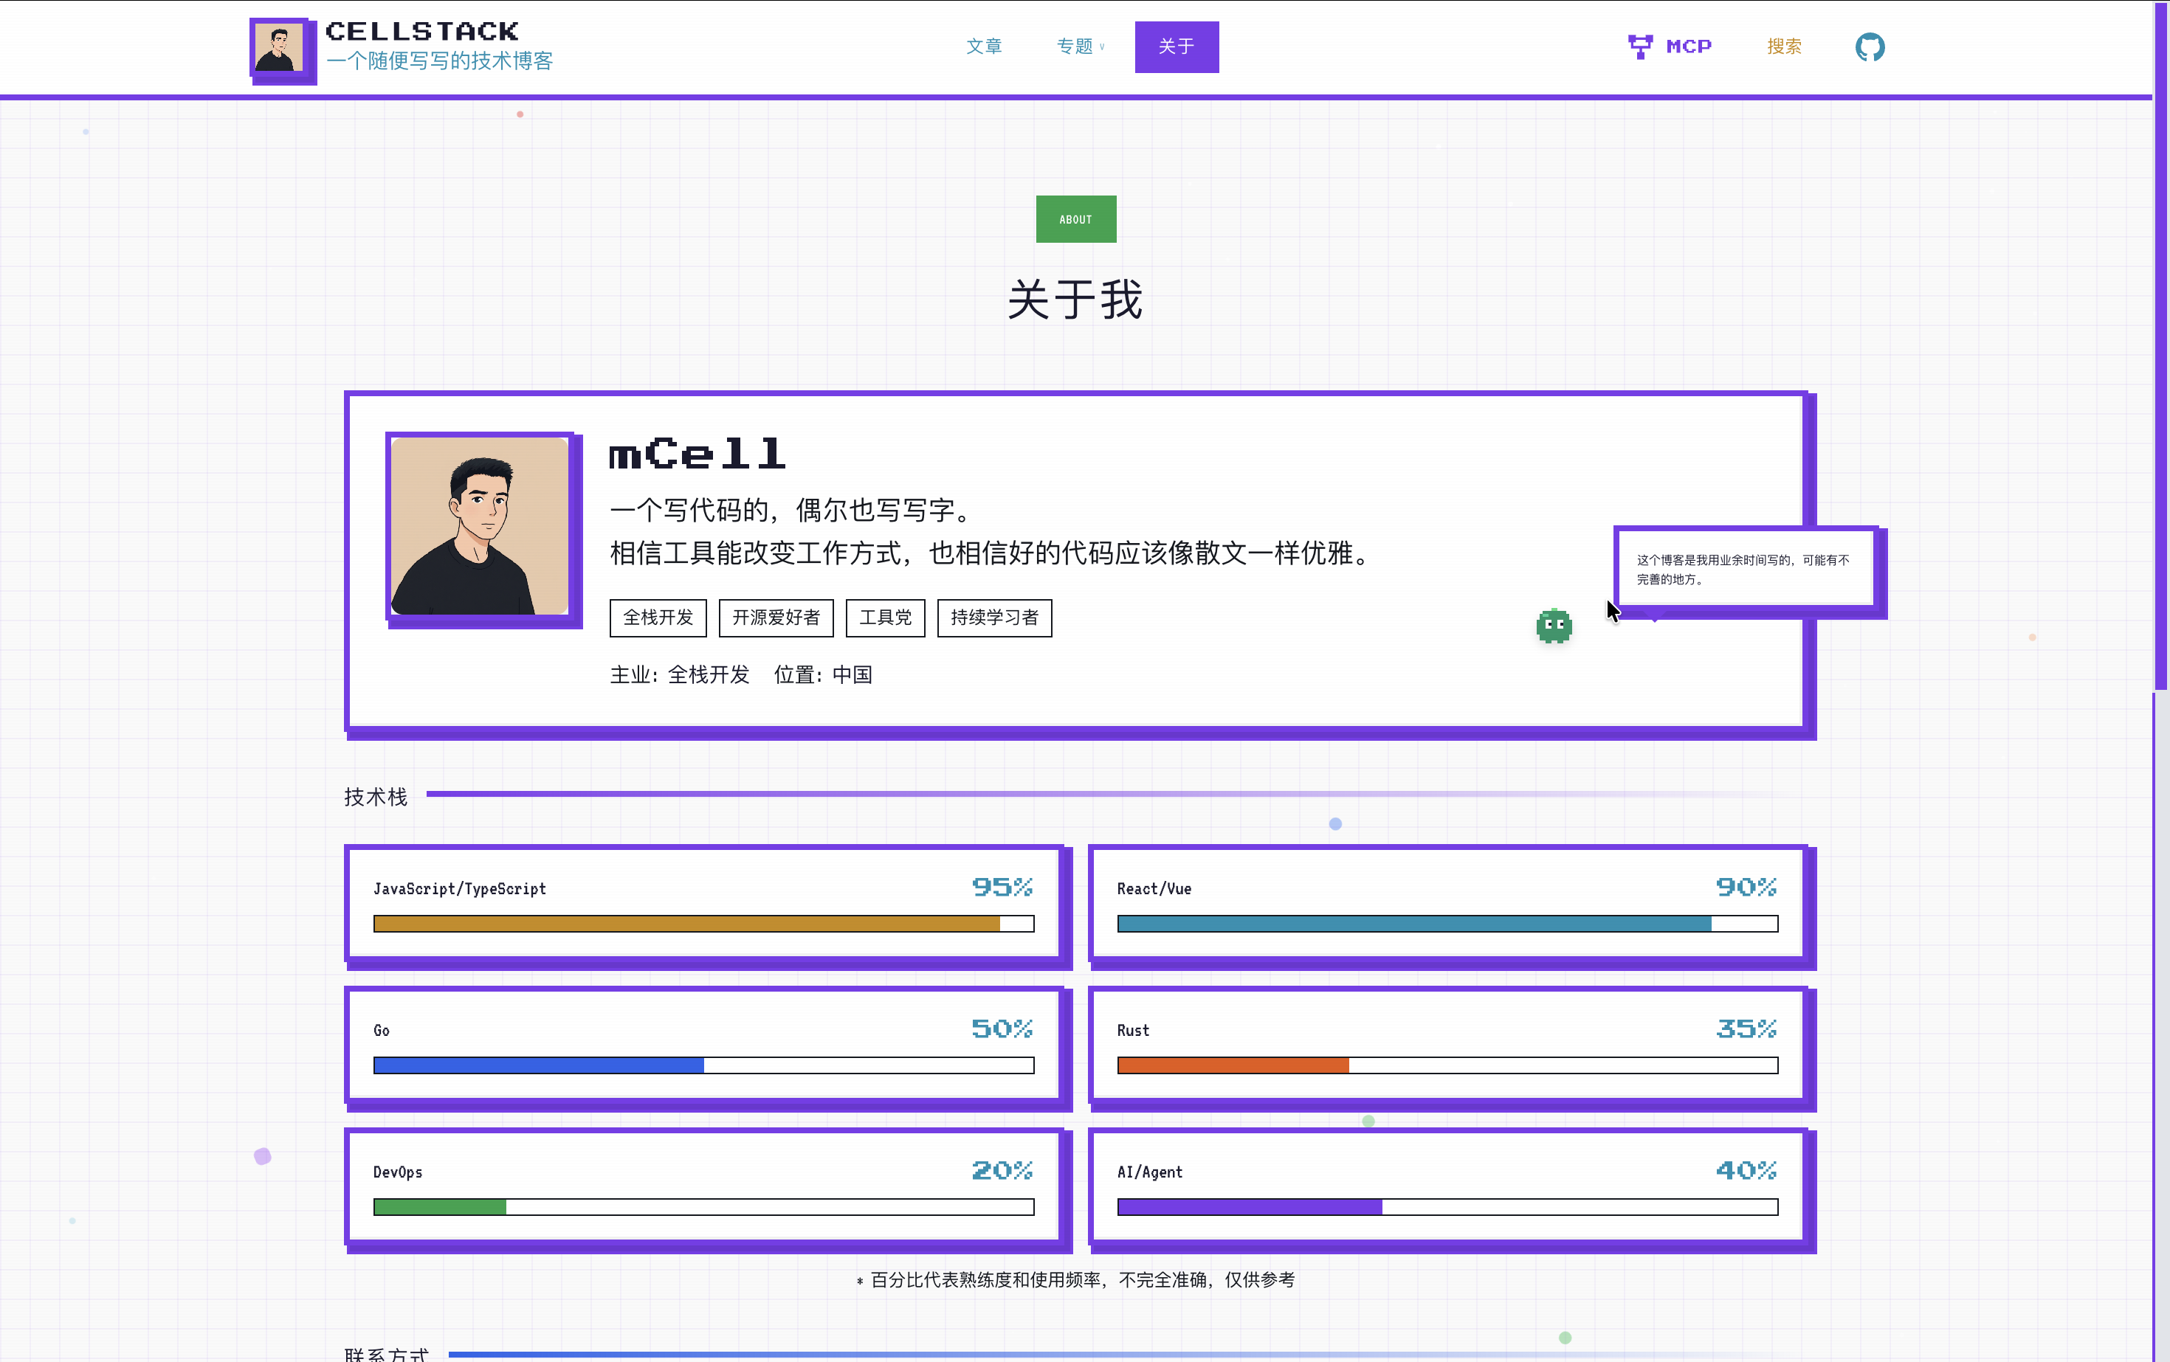This screenshot has height=1362, width=2170.
Task: Open the GitHub icon link
Action: [1869, 46]
